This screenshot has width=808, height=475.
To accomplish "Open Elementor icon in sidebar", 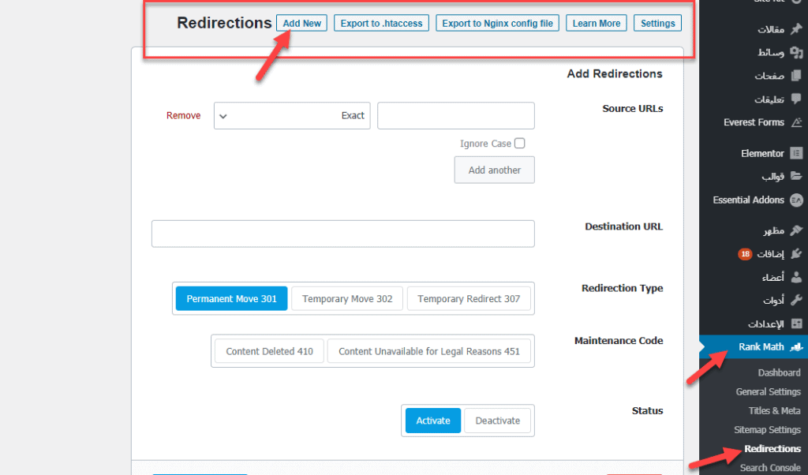I will [x=796, y=154].
